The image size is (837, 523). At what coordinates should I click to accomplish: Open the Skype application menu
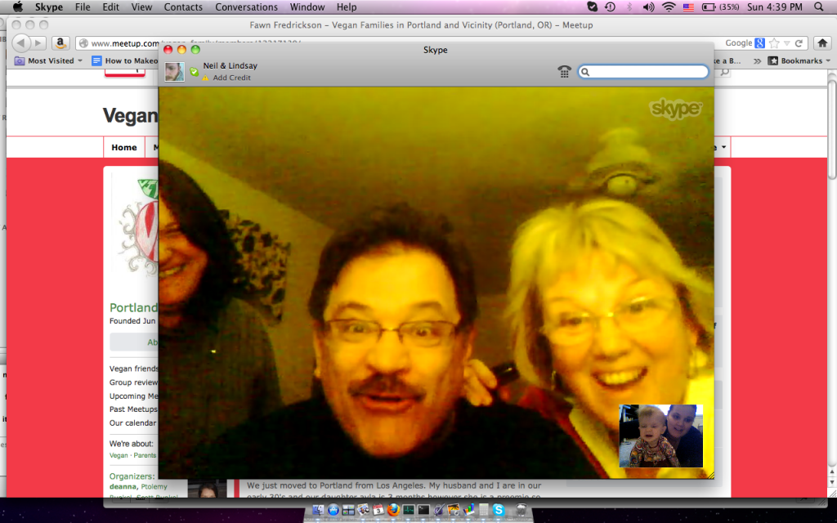tap(49, 7)
